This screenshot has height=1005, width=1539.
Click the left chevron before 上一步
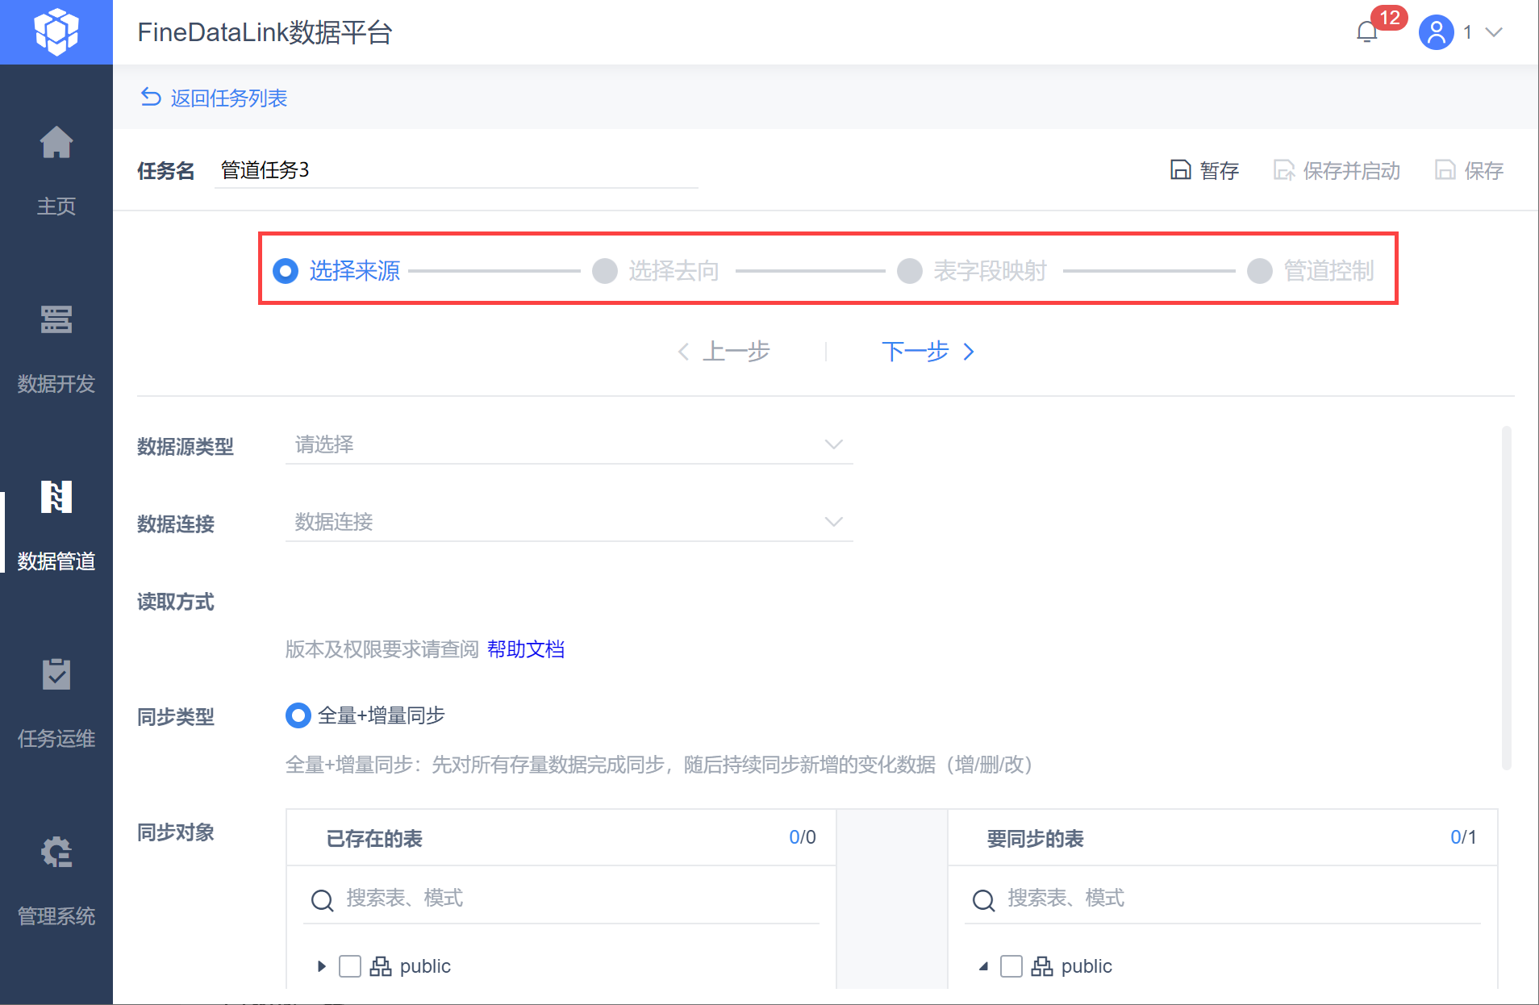pos(683,352)
